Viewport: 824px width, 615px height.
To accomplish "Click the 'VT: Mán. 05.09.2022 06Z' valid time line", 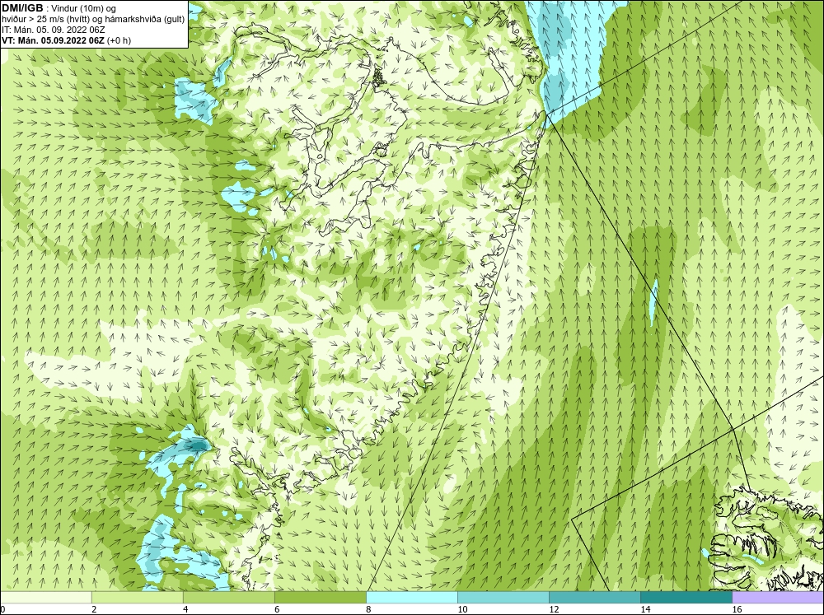I will (x=54, y=40).
